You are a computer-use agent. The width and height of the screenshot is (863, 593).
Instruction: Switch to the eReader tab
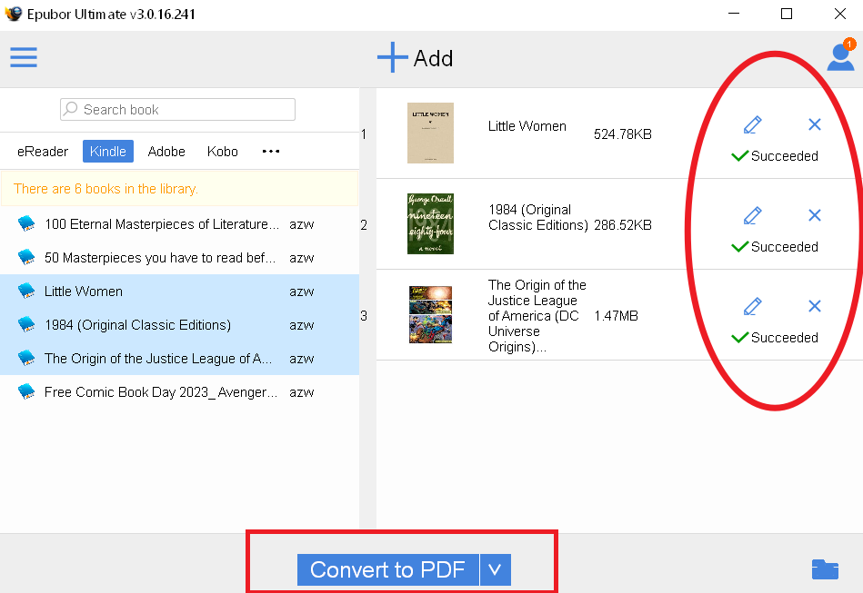coord(43,151)
